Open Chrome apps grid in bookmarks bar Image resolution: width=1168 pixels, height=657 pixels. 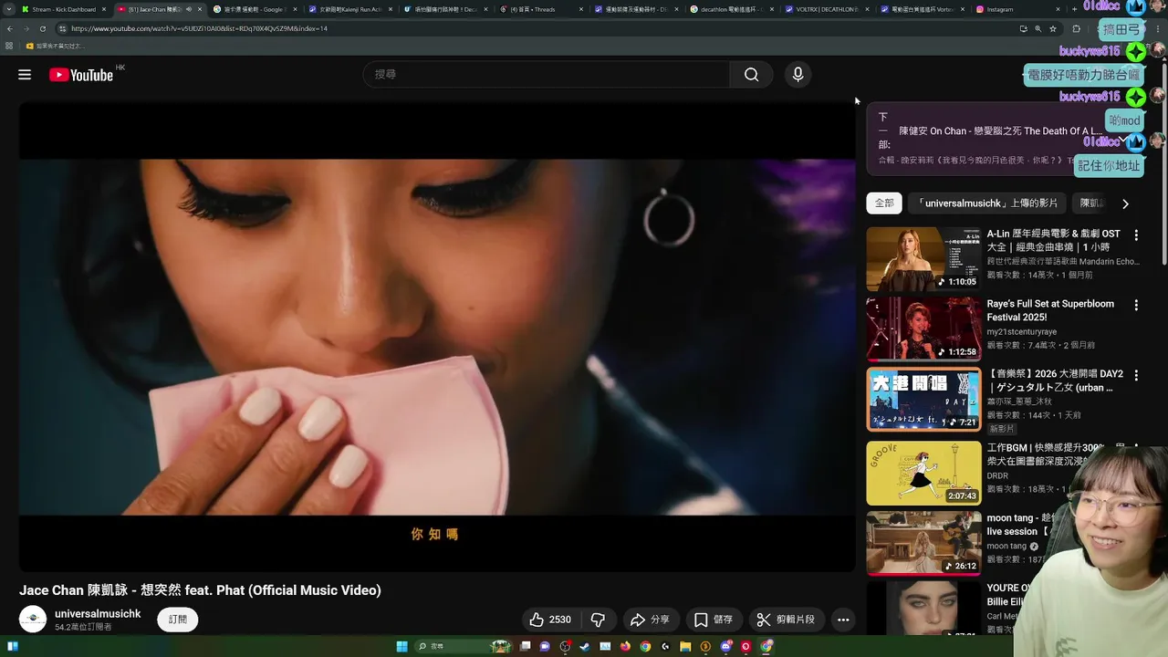pyautogui.click(x=9, y=46)
